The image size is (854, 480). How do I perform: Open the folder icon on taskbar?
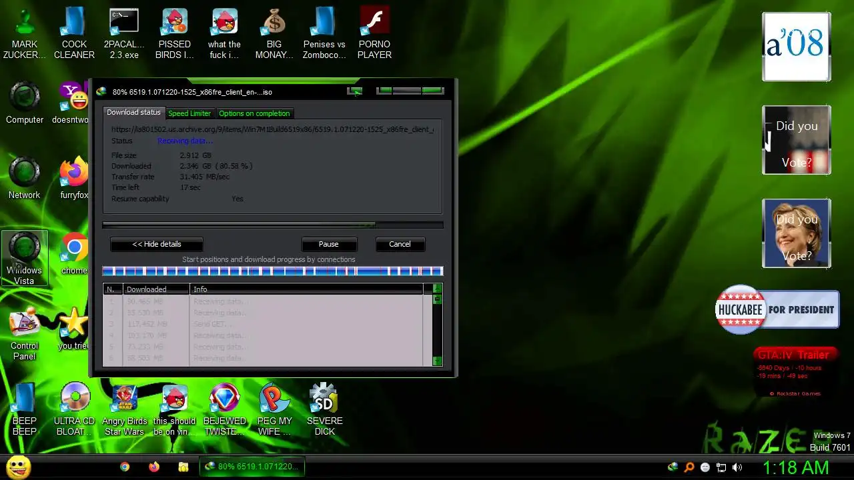click(183, 467)
